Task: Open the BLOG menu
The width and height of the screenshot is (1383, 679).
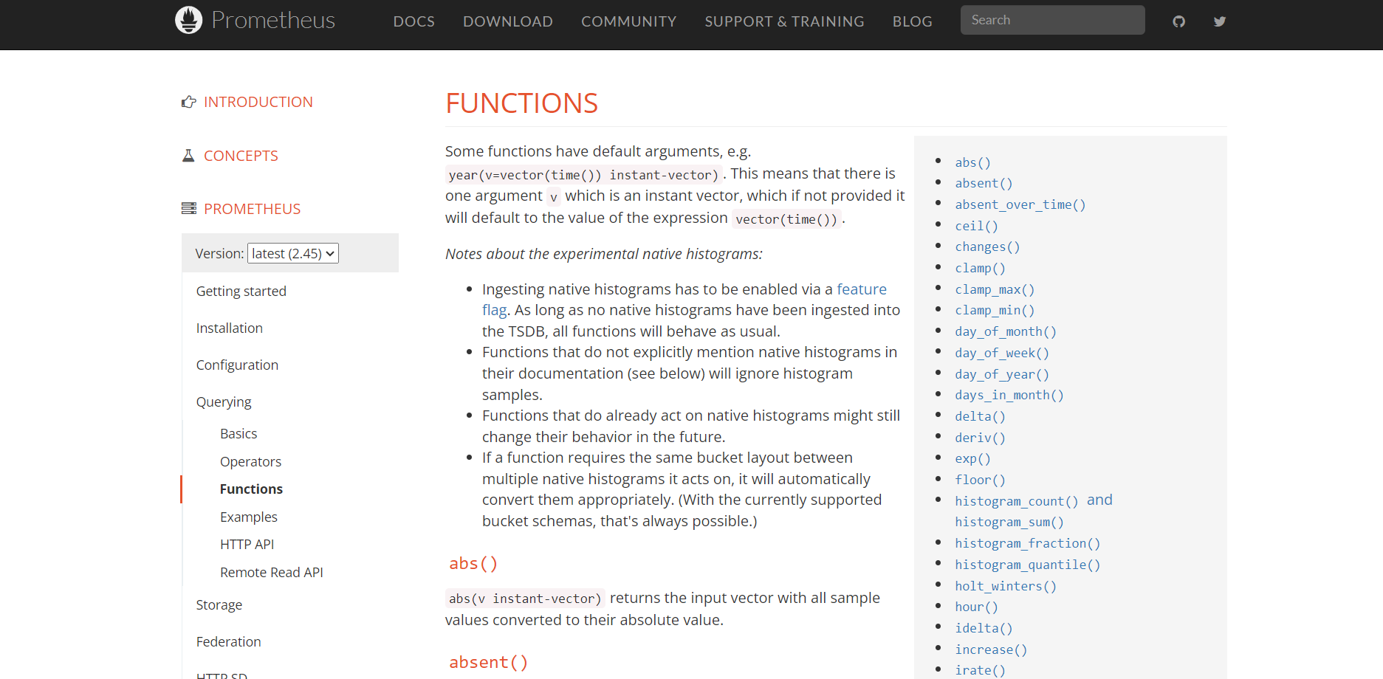Action: tap(912, 21)
